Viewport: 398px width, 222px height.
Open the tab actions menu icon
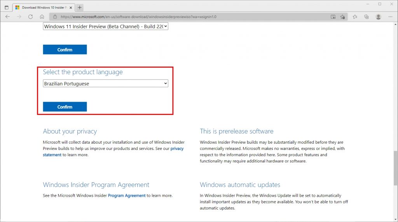pos(7,8)
